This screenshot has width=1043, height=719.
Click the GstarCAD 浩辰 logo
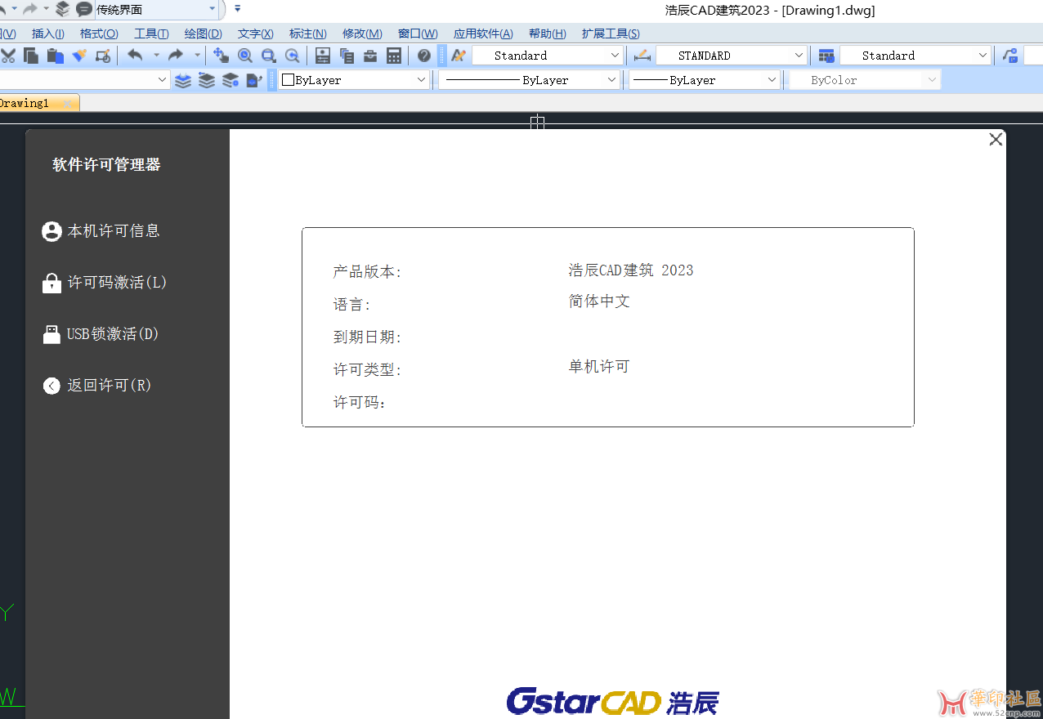[x=613, y=702]
